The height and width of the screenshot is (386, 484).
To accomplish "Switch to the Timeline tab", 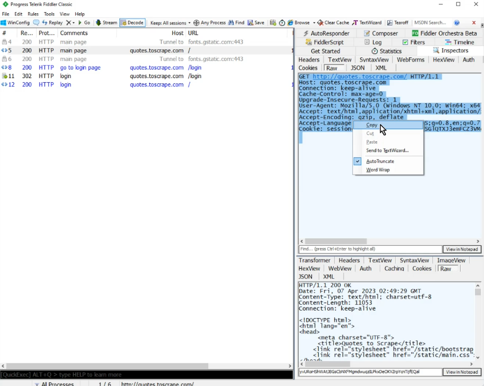I will [460, 42].
